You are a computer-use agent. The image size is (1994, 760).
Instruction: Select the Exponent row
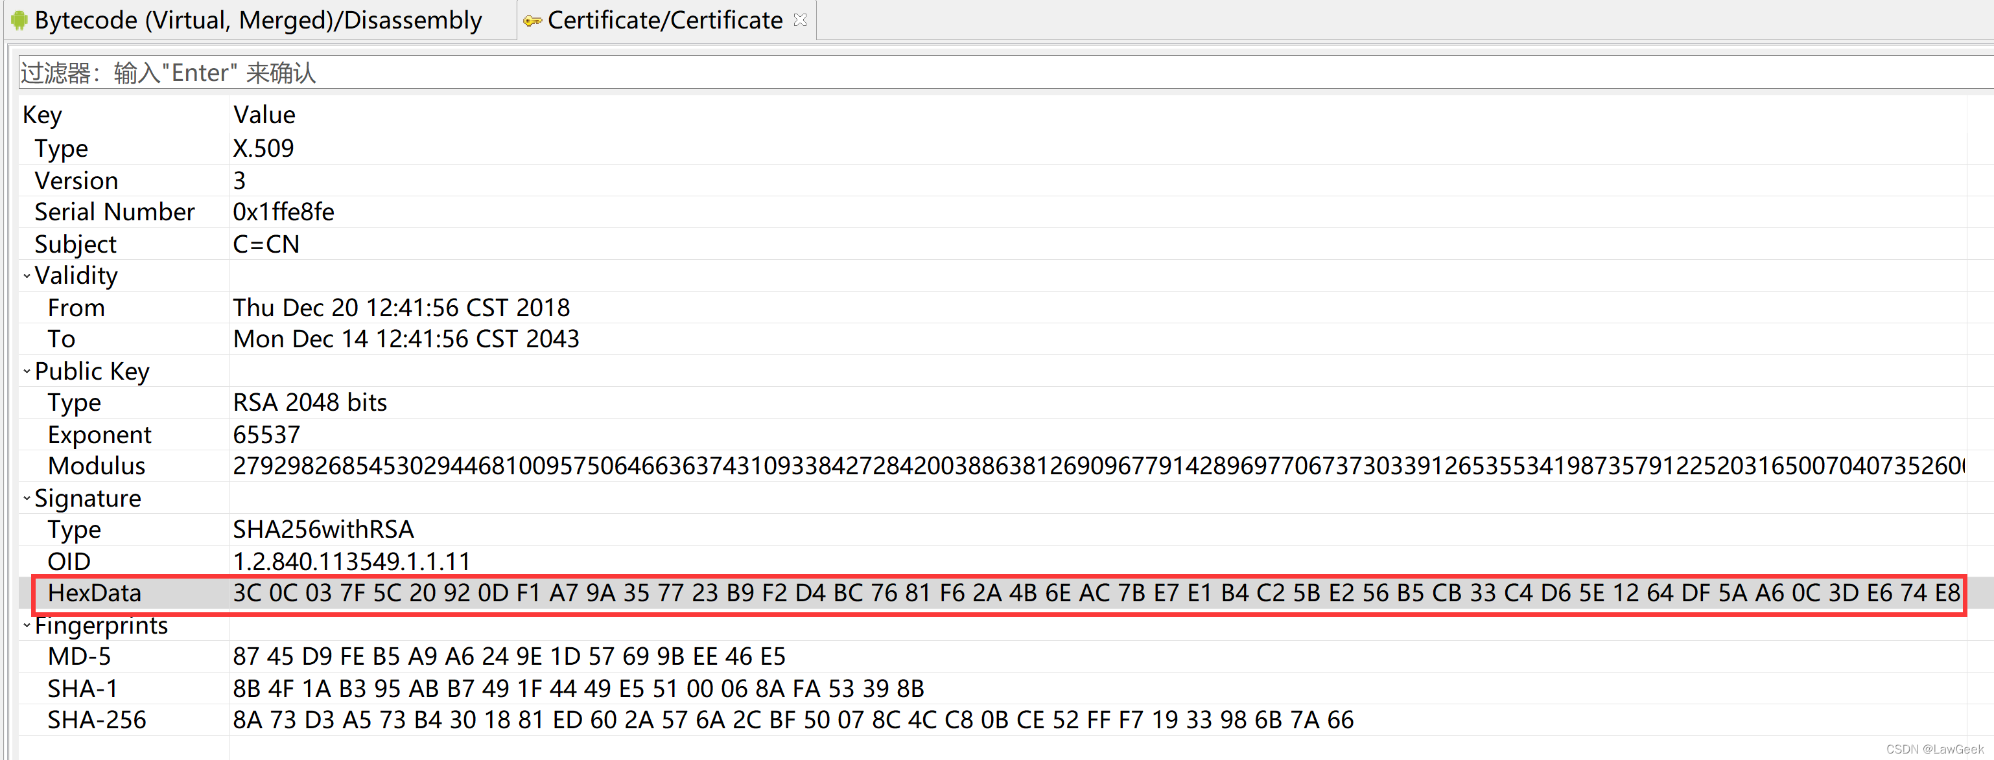992,434
